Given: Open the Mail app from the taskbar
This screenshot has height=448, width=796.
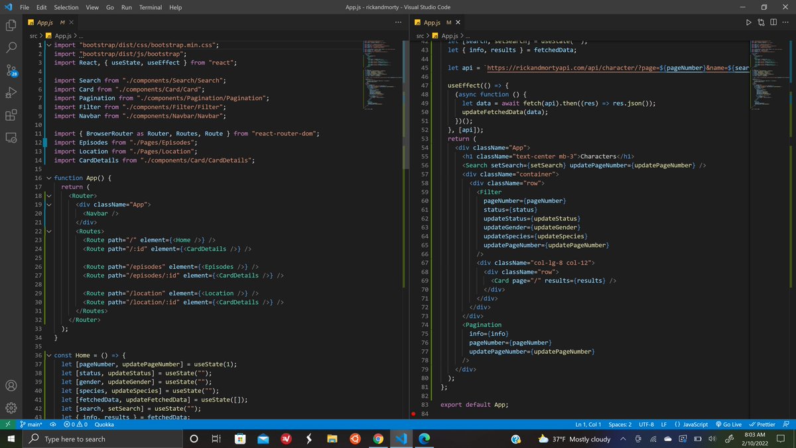Looking at the screenshot, I should click(263, 439).
